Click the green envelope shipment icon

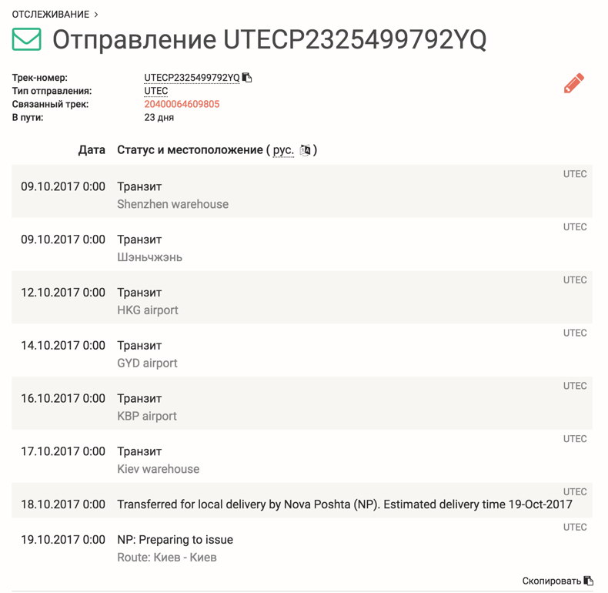(27, 39)
